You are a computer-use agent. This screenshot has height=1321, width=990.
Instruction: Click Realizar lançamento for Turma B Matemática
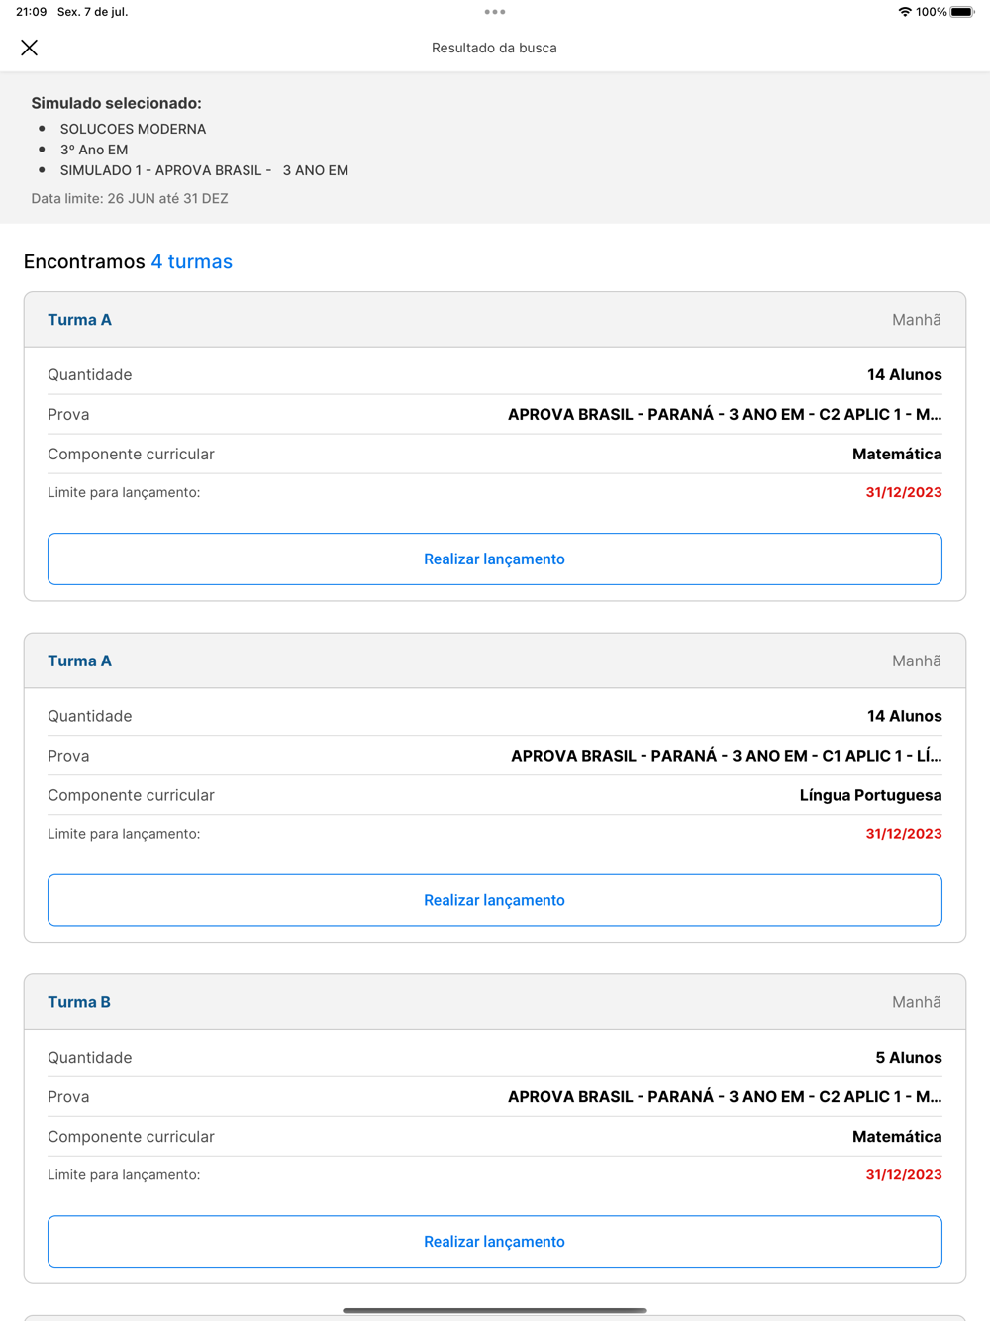pyautogui.click(x=495, y=1242)
